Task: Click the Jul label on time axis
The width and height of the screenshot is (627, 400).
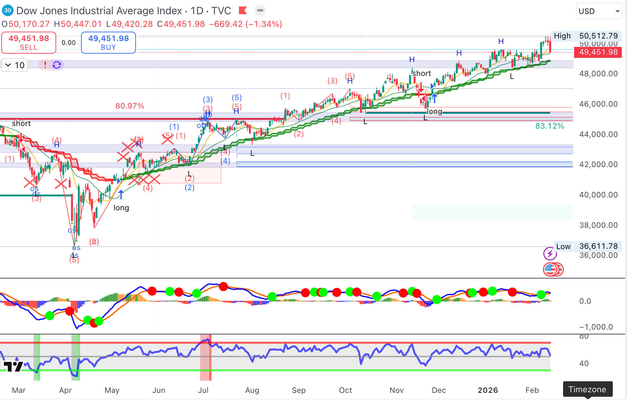Action: pos(203,390)
